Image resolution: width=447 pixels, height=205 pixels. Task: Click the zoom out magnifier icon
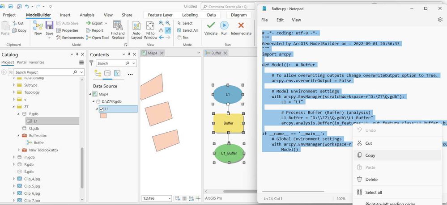click(x=168, y=23)
